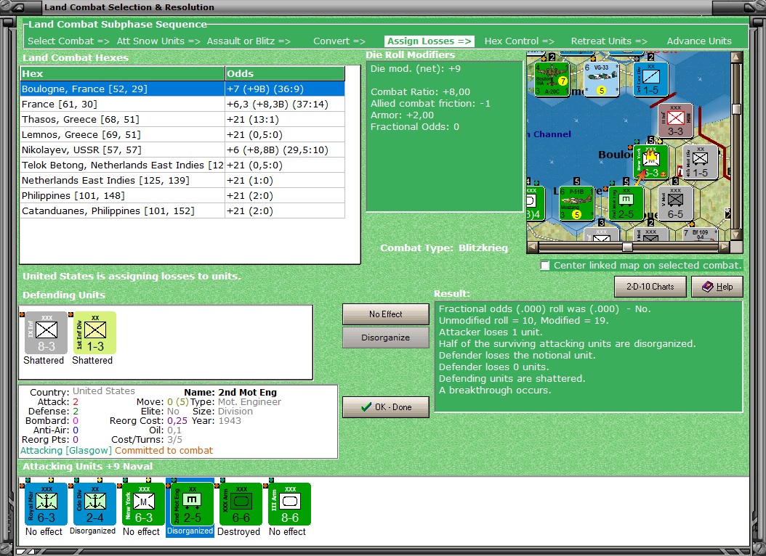Click the "Combat Type: Blitzkrieg" label
766x556 pixels.
pos(443,248)
